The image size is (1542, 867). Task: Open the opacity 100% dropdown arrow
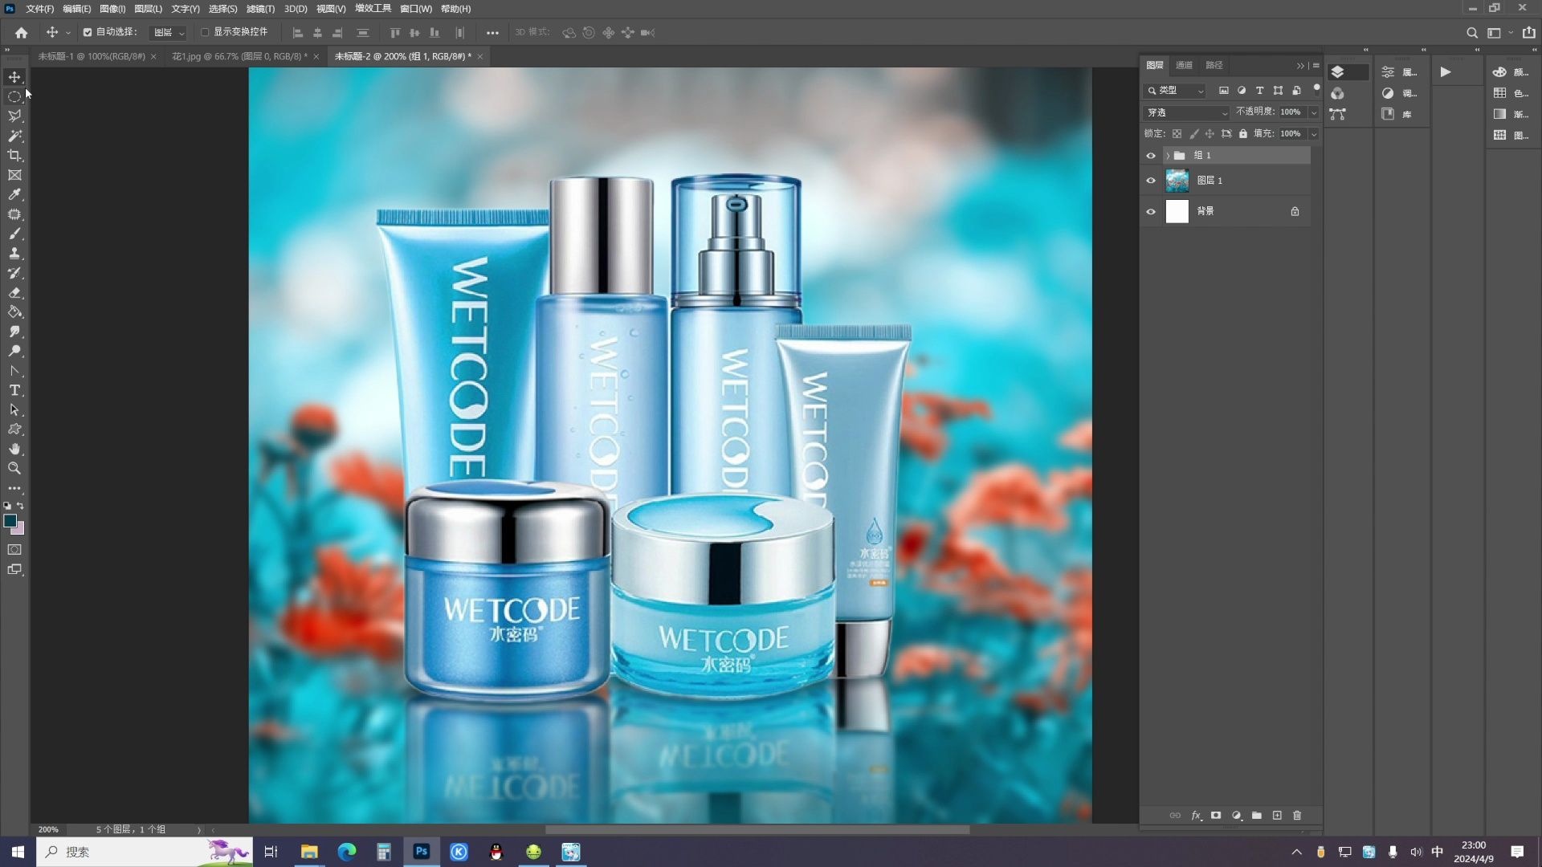tap(1314, 112)
